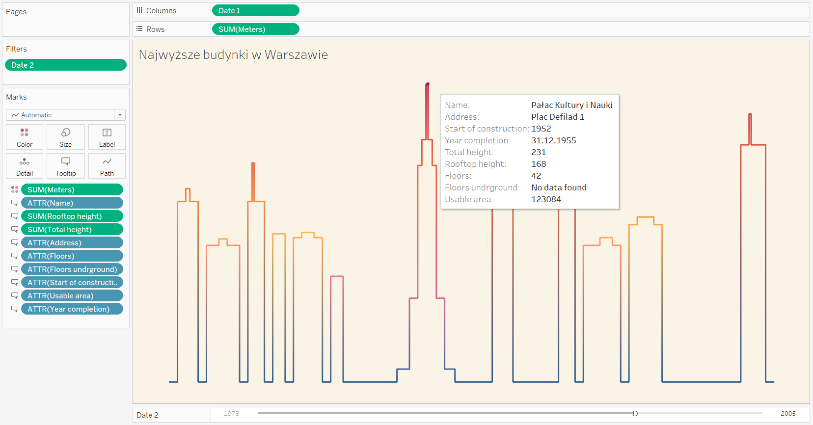Click the ATTR(Year completion) pill
The height and width of the screenshot is (425, 813).
[x=72, y=309]
